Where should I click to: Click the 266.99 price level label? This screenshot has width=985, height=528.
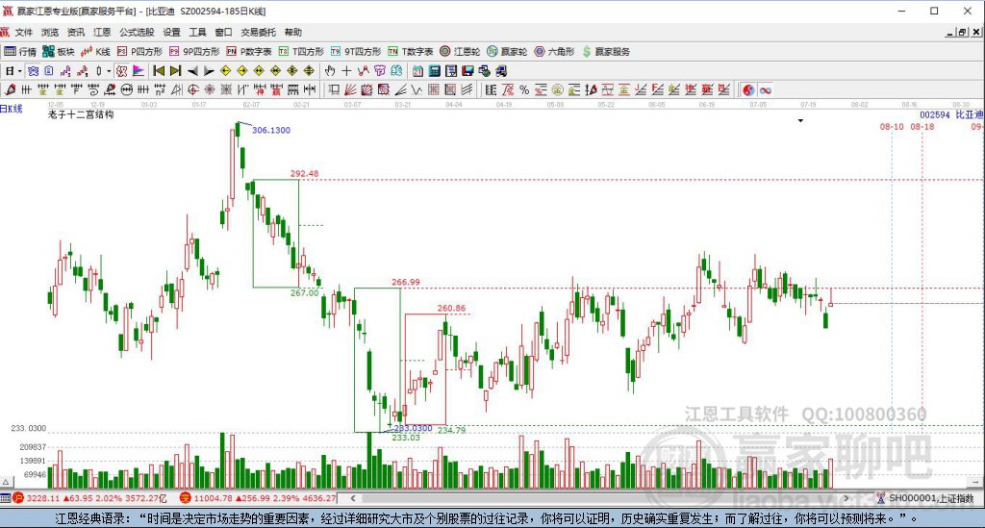(x=405, y=282)
